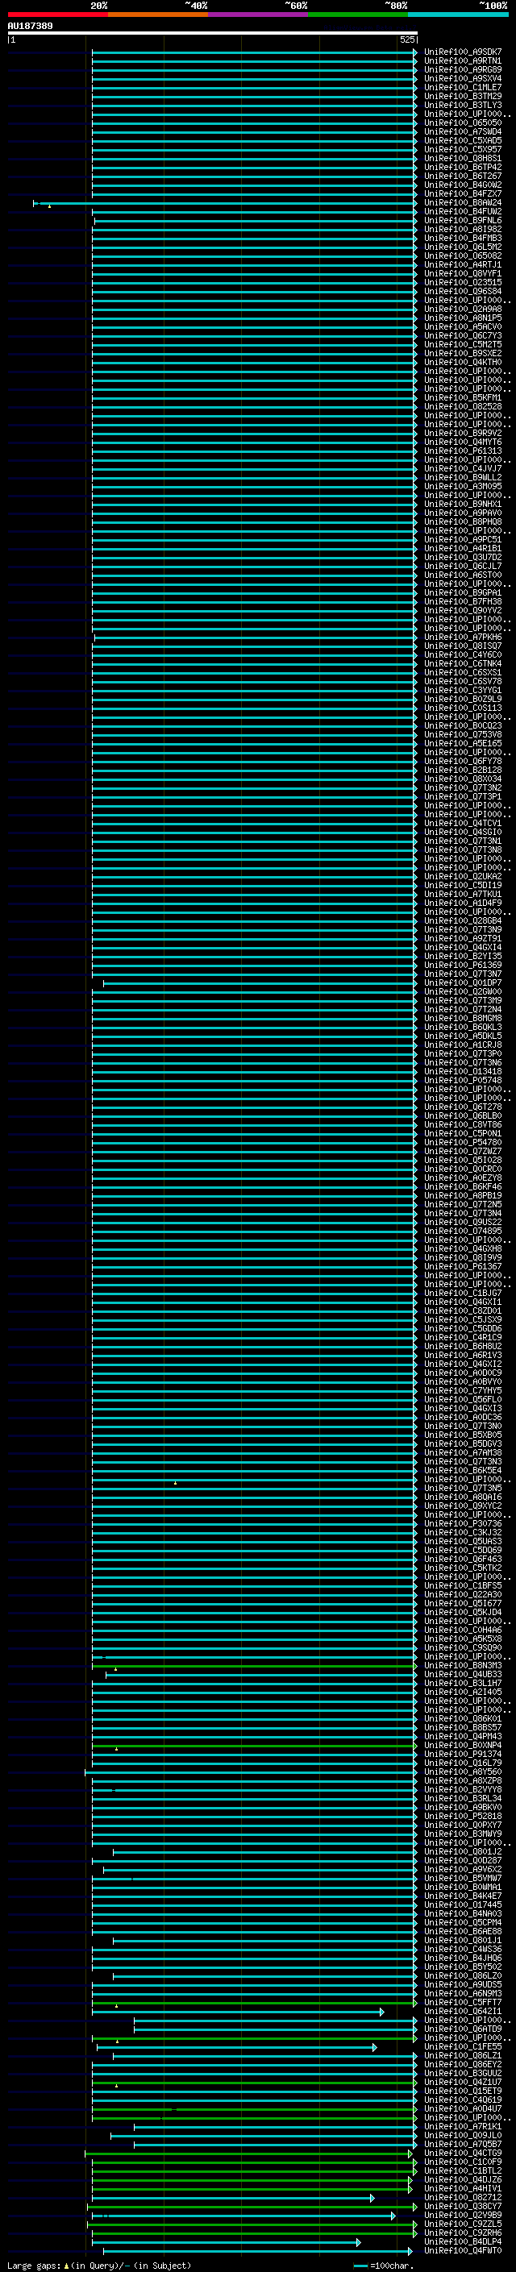Select UniRef100_B8N3M3 label
This screenshot has width=516, height=2272.
click(462, 1665)
